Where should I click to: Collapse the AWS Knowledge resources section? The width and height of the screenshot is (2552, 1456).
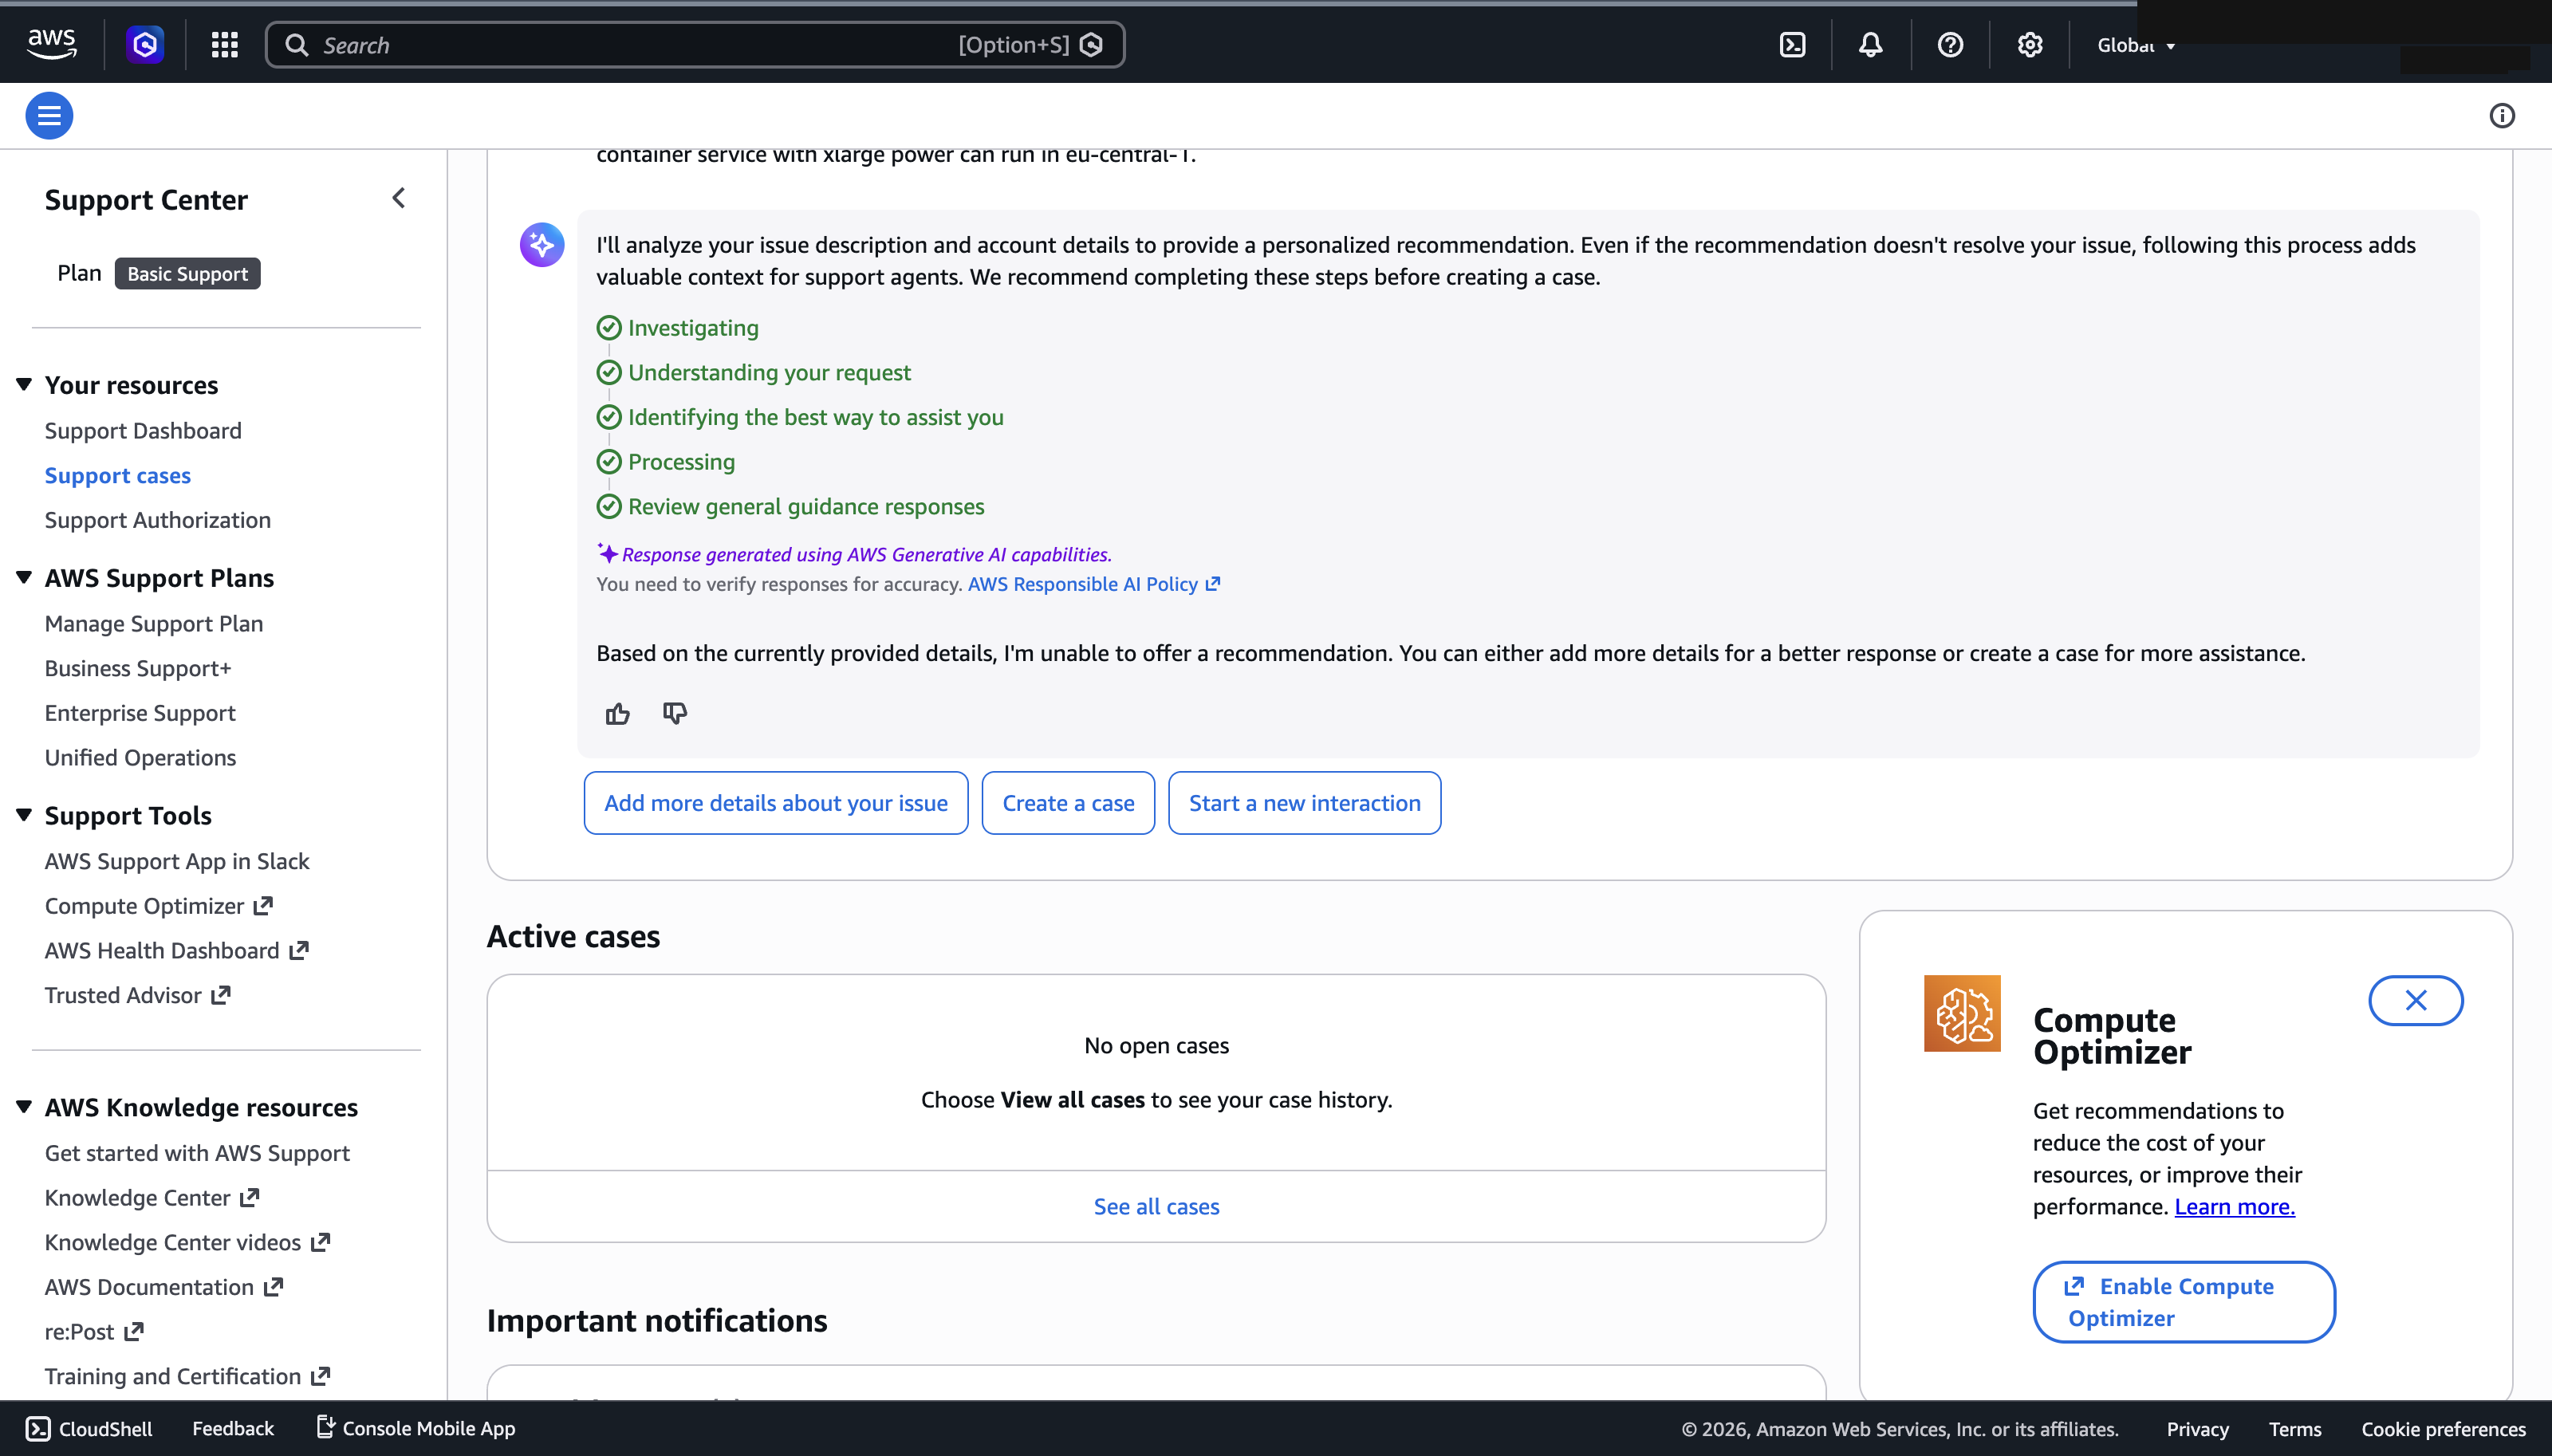pyautogui.click(x=24, y=1107)
